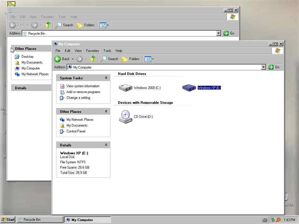
Task: Open My Computer link in Recycle Bin window
Action: [30, 68]
